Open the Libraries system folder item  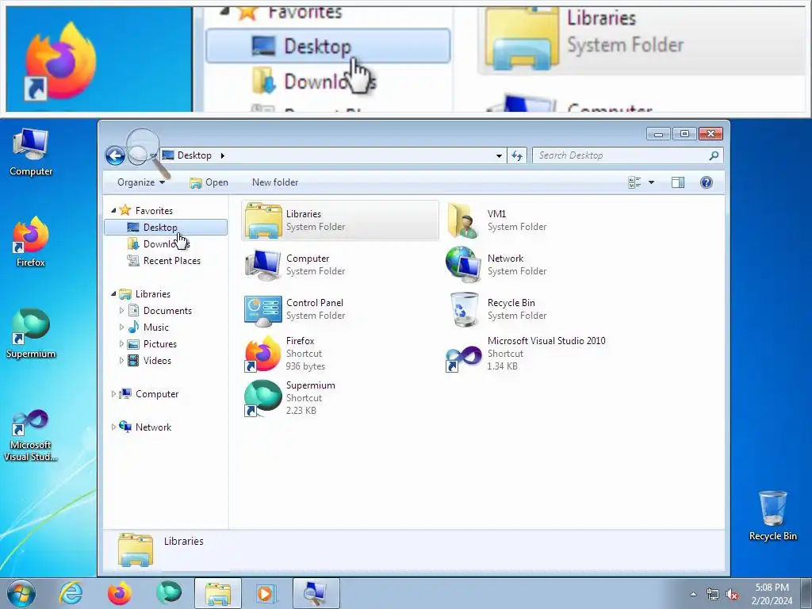(339, 220)
